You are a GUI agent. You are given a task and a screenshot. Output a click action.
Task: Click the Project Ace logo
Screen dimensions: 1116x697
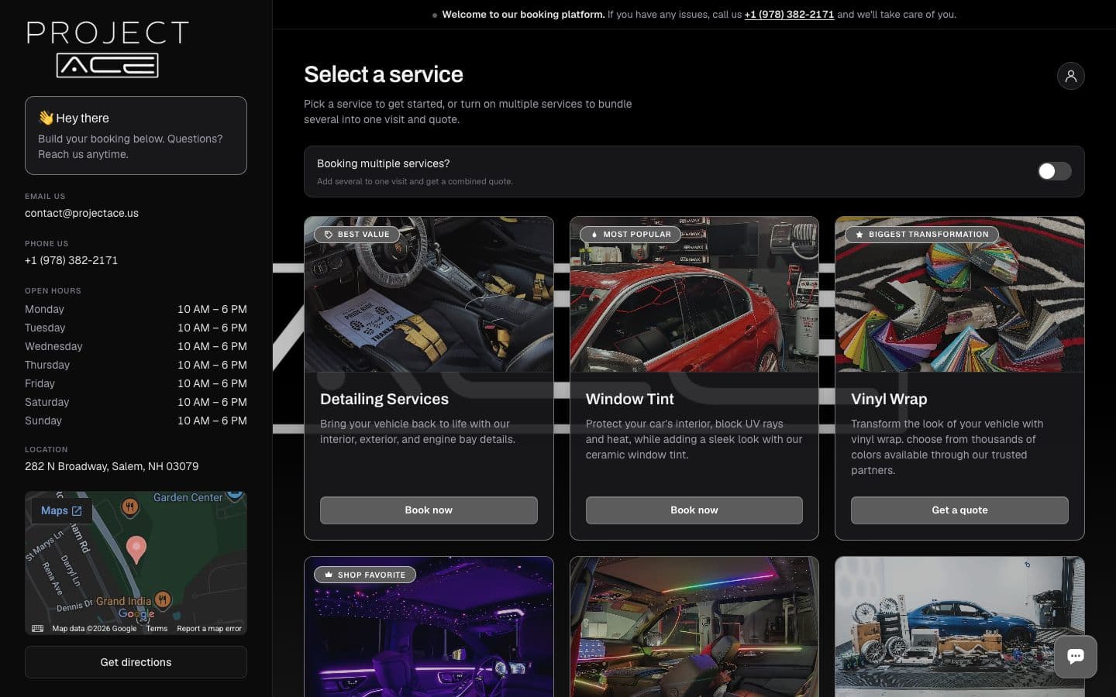coord(108,49)
